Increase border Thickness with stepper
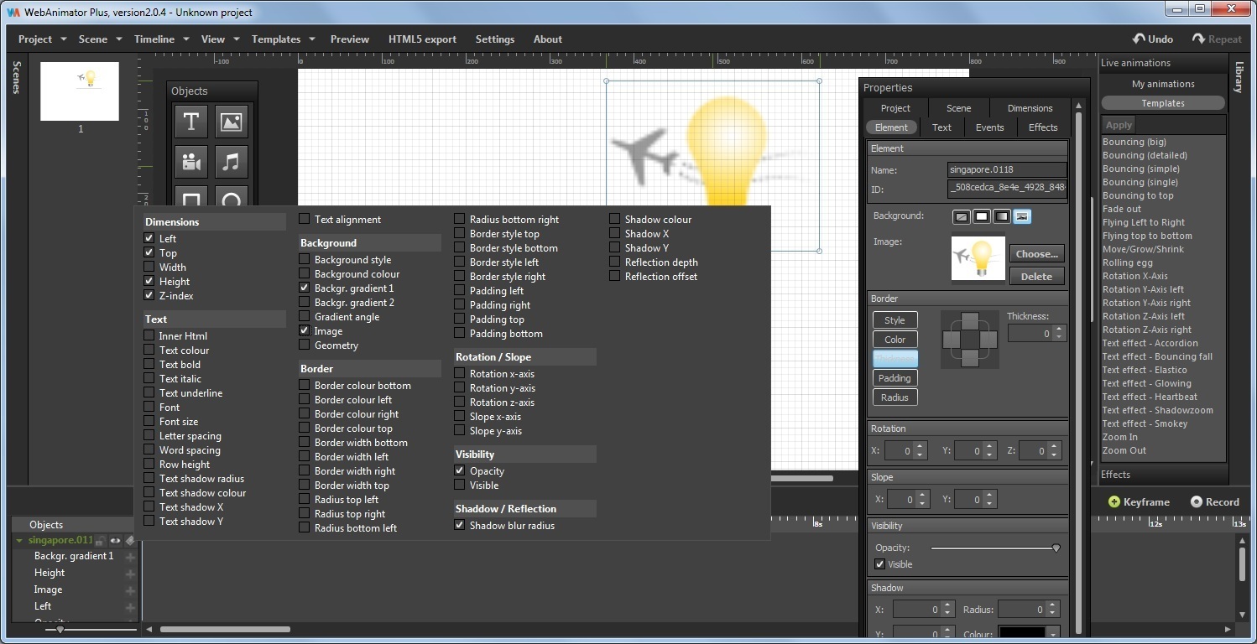The width and height of the screenshot is (1257, 644). [1057, 330]
